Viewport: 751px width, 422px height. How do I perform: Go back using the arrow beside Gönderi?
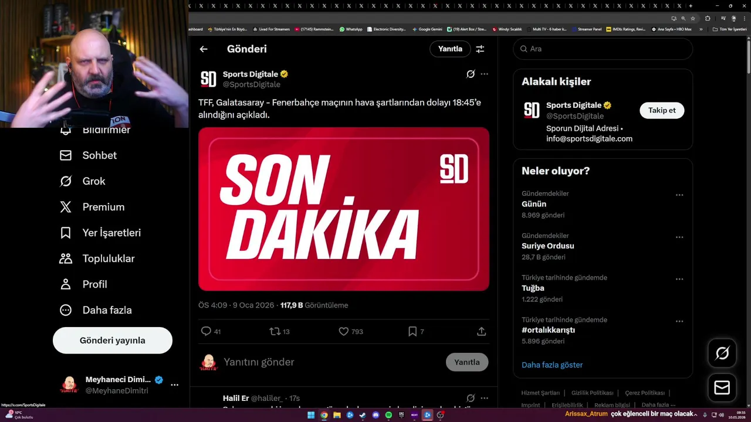204,49
